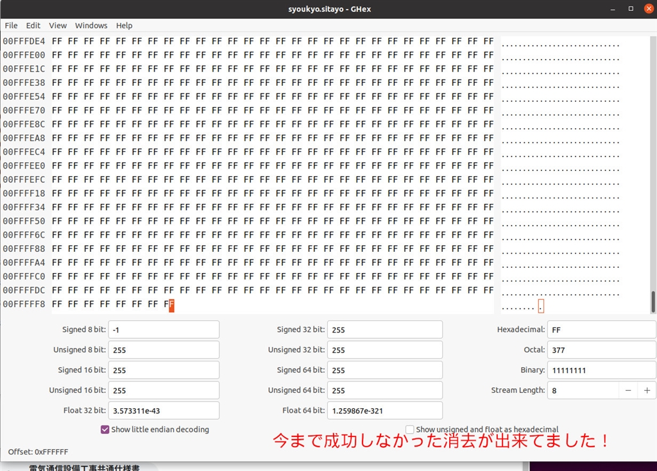
Task: Maximize the GHex window
Action: 631,9
